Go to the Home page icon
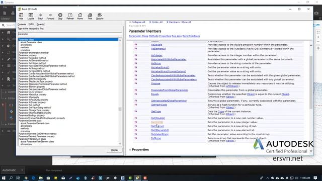Image resolution: width=322 pixels, height=181 pixels. coord(80,16)
